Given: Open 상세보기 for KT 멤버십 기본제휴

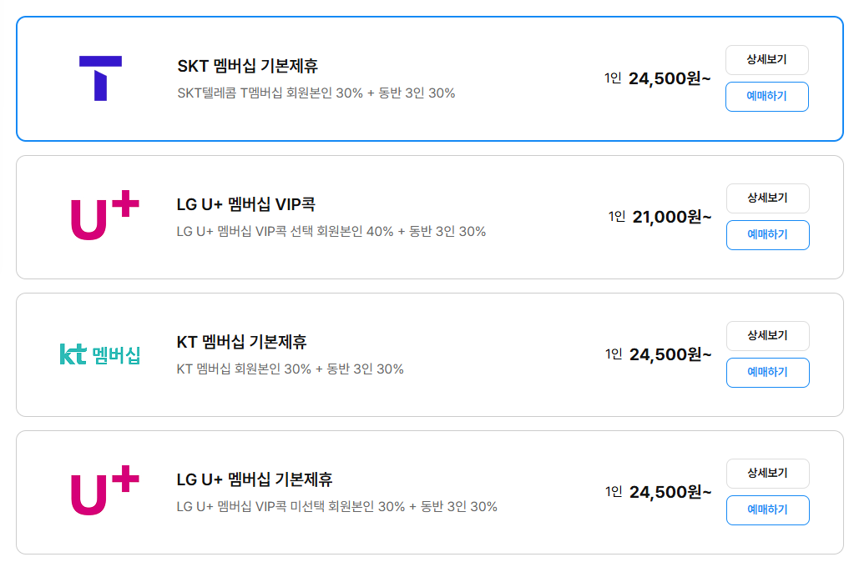Looking at the screenshot, I should 767,336.
